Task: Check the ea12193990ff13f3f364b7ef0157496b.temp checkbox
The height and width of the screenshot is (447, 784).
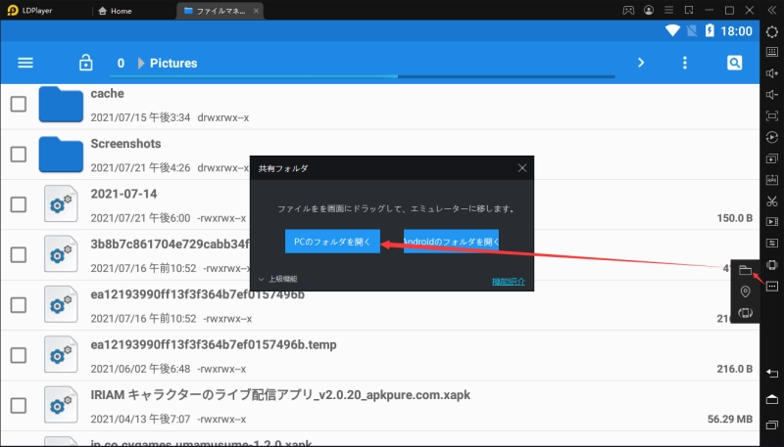Action: (x=19, y=355)
